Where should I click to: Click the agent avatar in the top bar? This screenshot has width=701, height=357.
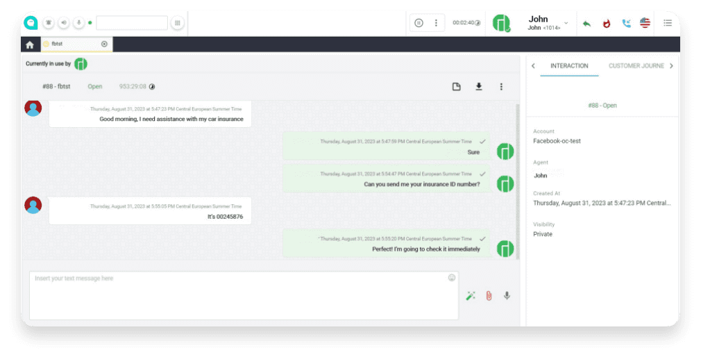click(x=501, y=23)
